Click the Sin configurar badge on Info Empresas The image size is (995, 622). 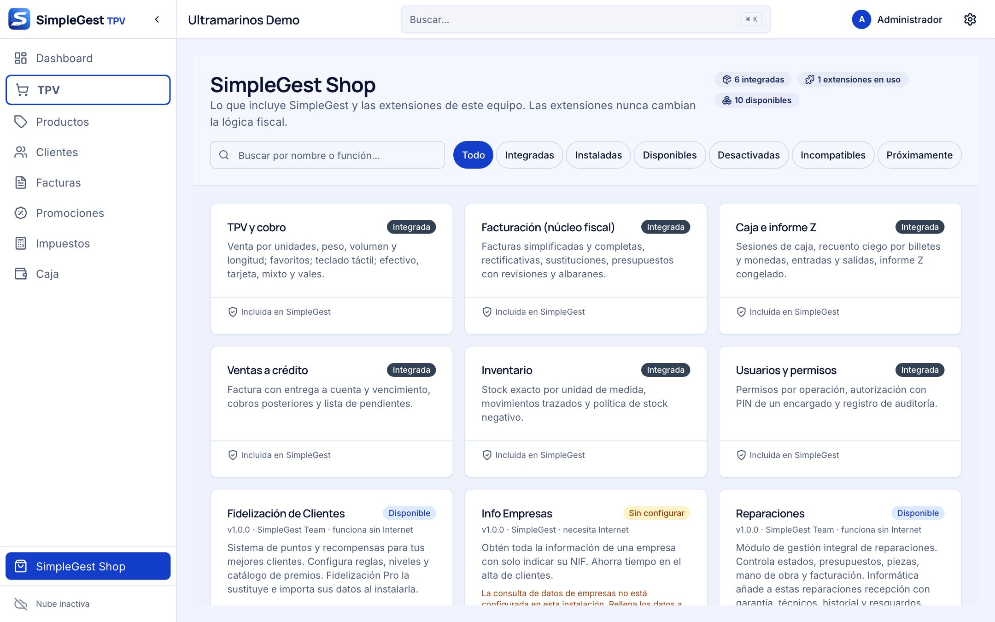[x=656, y=513]
